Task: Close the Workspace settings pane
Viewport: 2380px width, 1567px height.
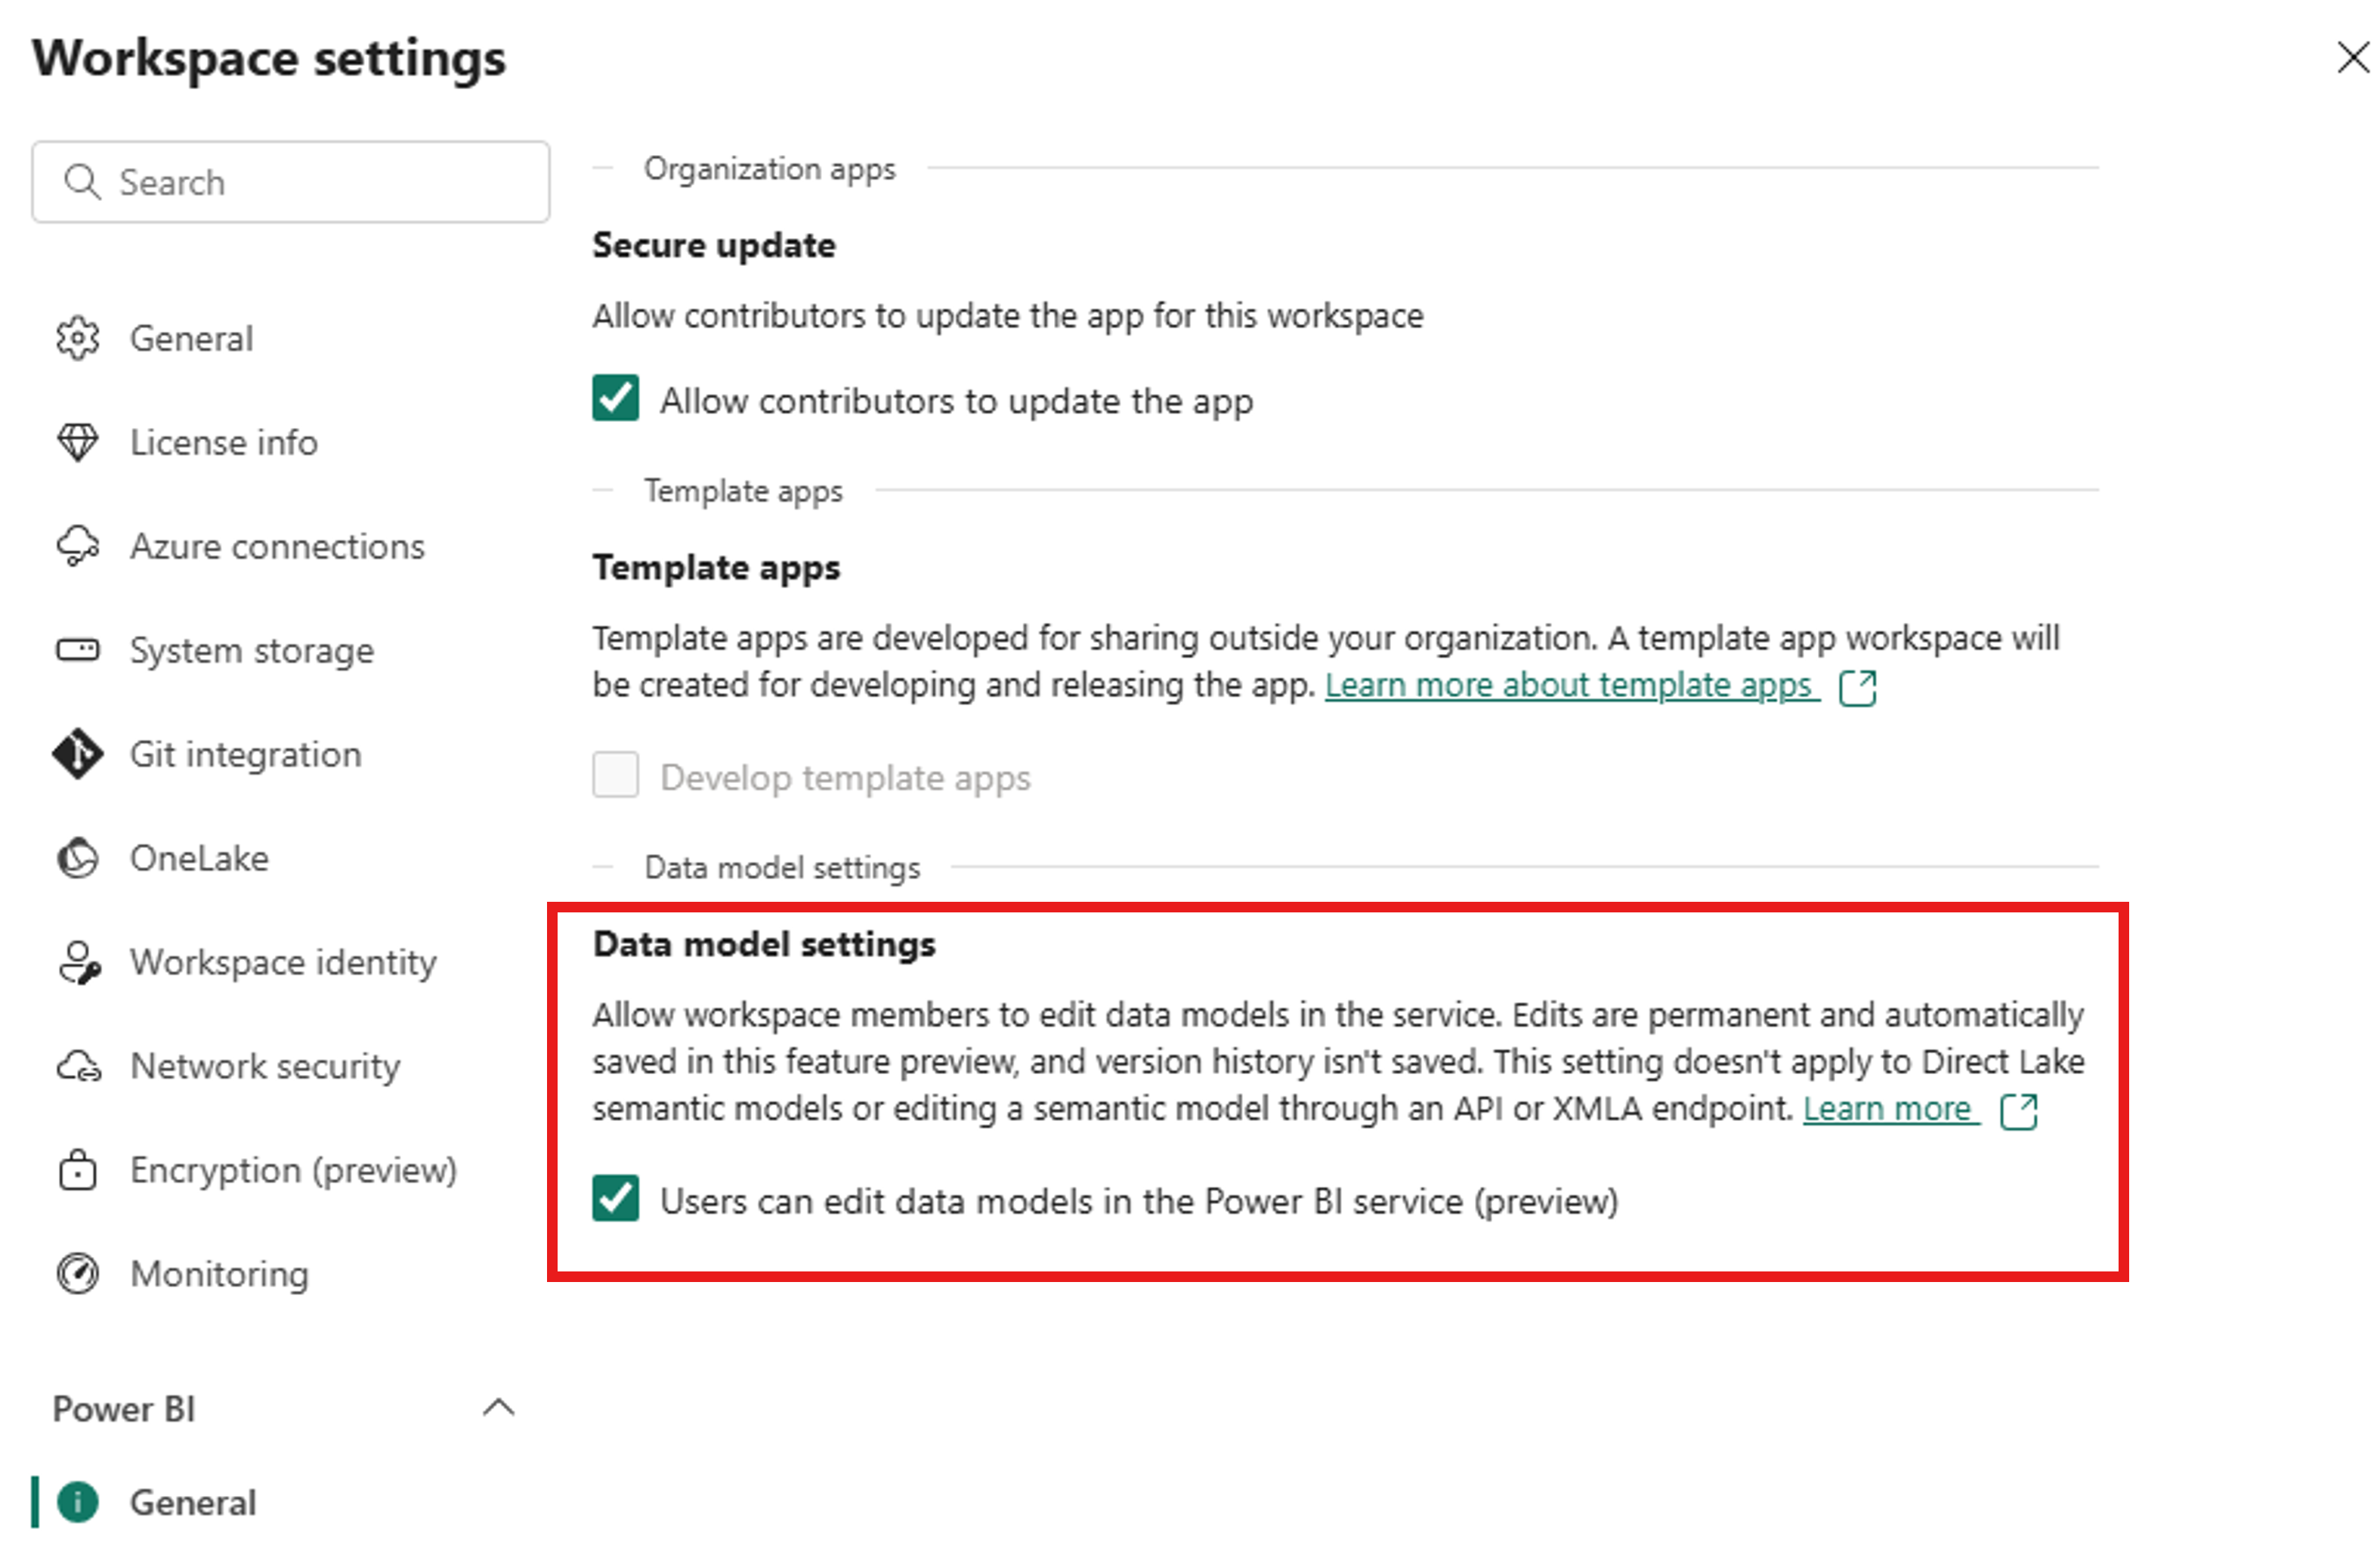Action: (2351, 58)
